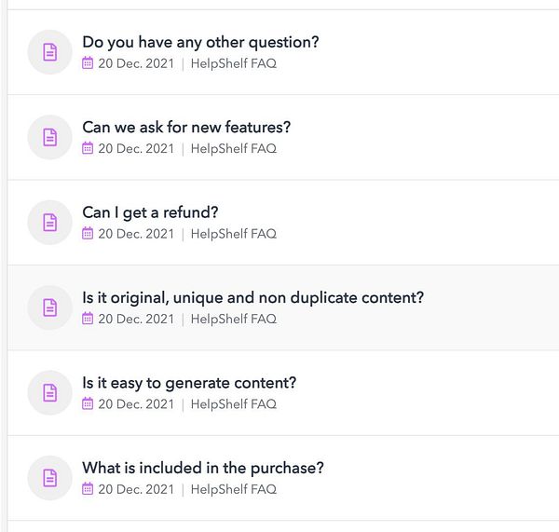Click calendar icon under "Can we ask for new features?"
This screenshot has height=532, width=559.
(88, 148)
